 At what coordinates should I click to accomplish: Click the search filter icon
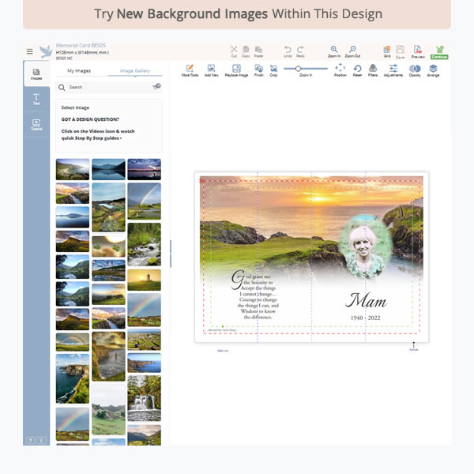[x=156, y=87]
